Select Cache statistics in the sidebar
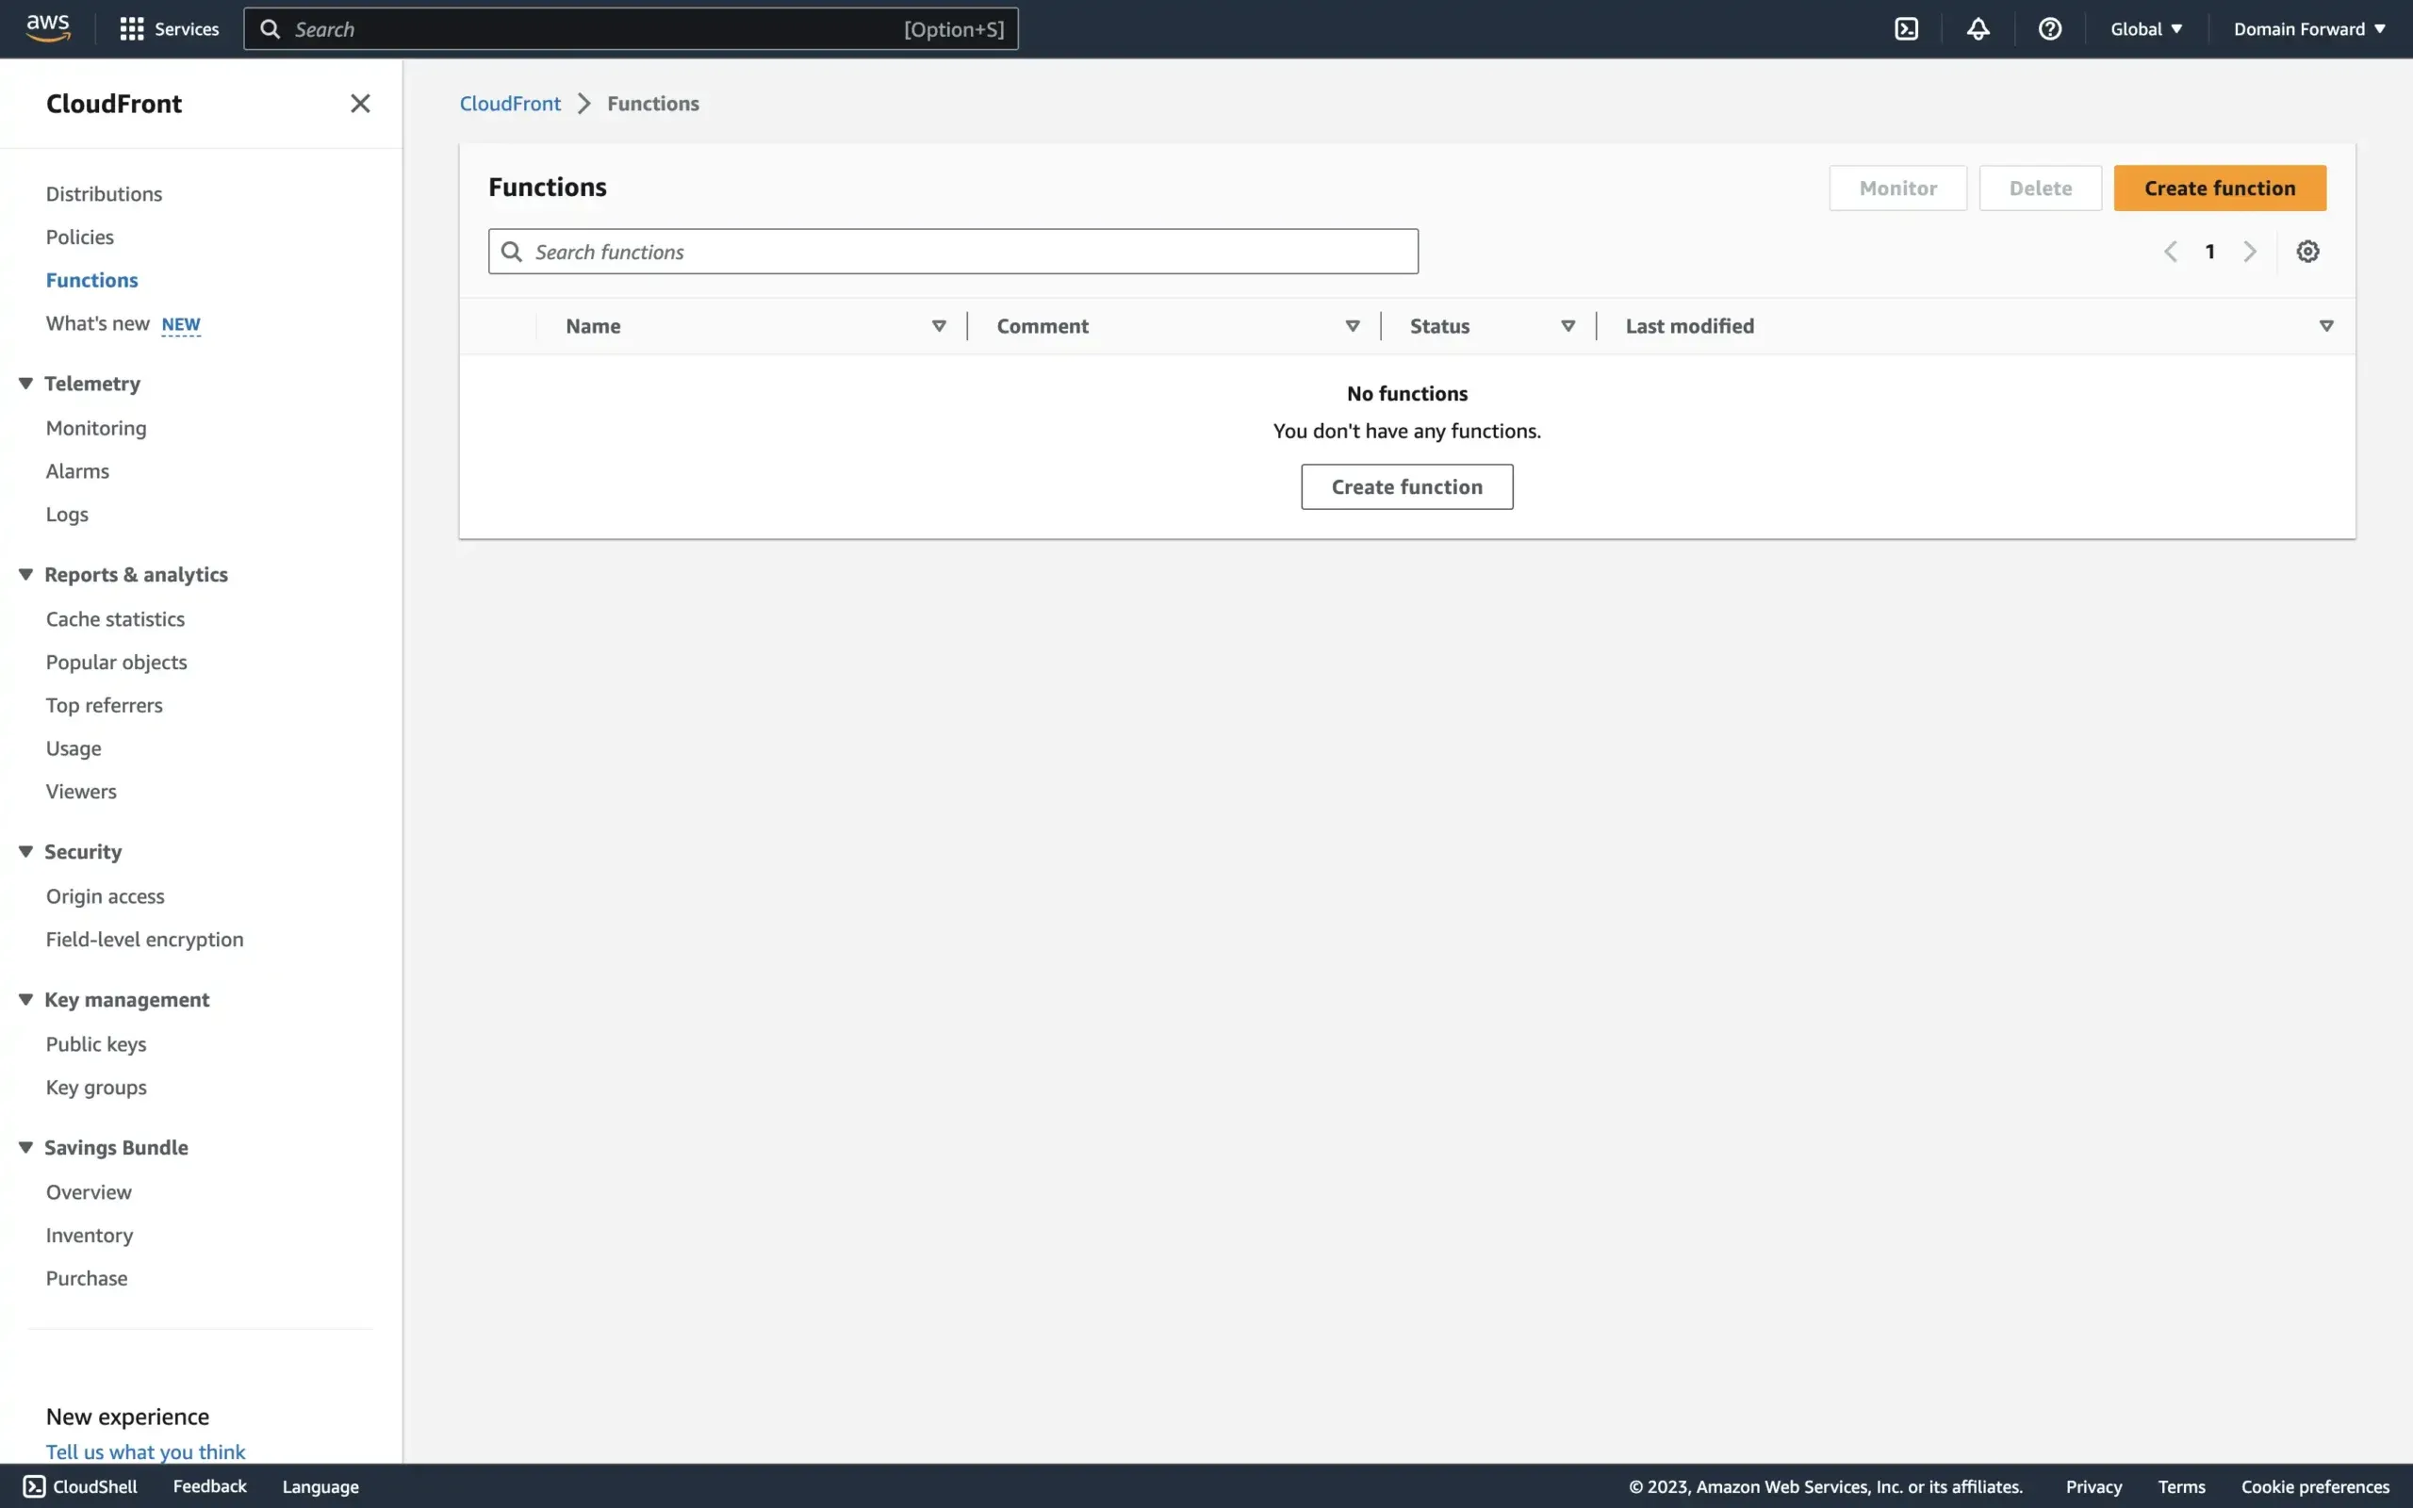2413x1508 pixels. (x=116, y=618)
